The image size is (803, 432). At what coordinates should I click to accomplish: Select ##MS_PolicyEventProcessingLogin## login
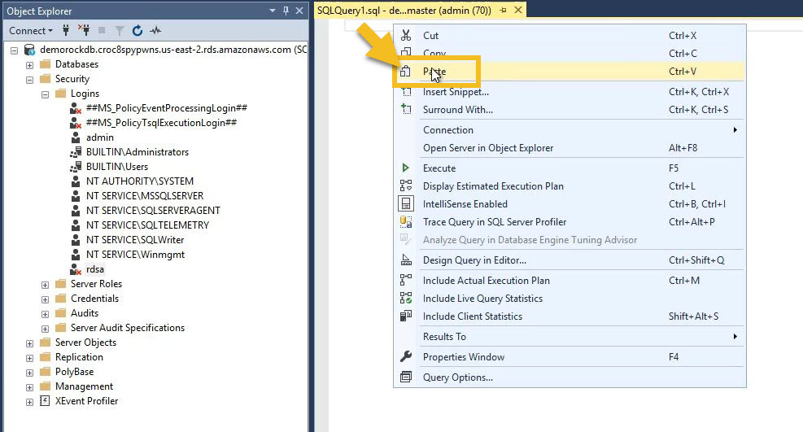coord(167,108)
